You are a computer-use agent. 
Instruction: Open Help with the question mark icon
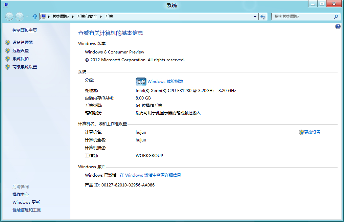click(x=338, y=27)
